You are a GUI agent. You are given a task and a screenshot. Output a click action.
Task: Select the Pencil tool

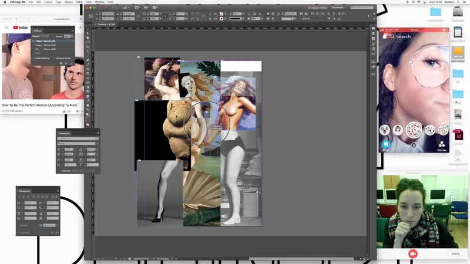(88, 65)
